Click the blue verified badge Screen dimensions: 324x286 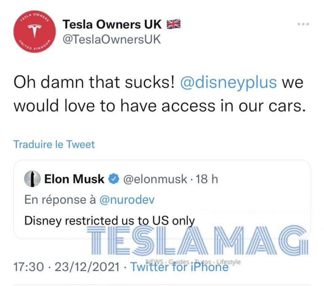(x=113, y=180)
